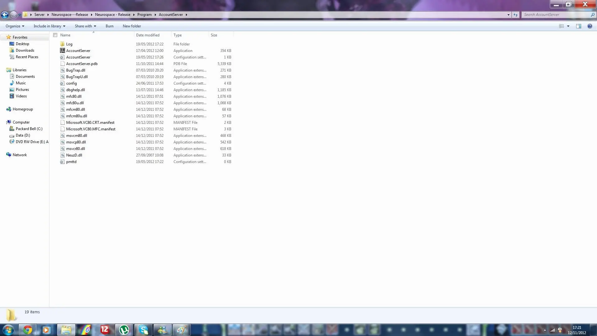Screen dimensions: 597x336
Task: Open the Organize dropdown menu
Action: pos(15,26)
